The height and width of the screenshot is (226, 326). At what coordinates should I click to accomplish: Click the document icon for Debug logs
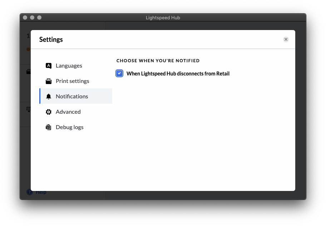tap(49, 127)
